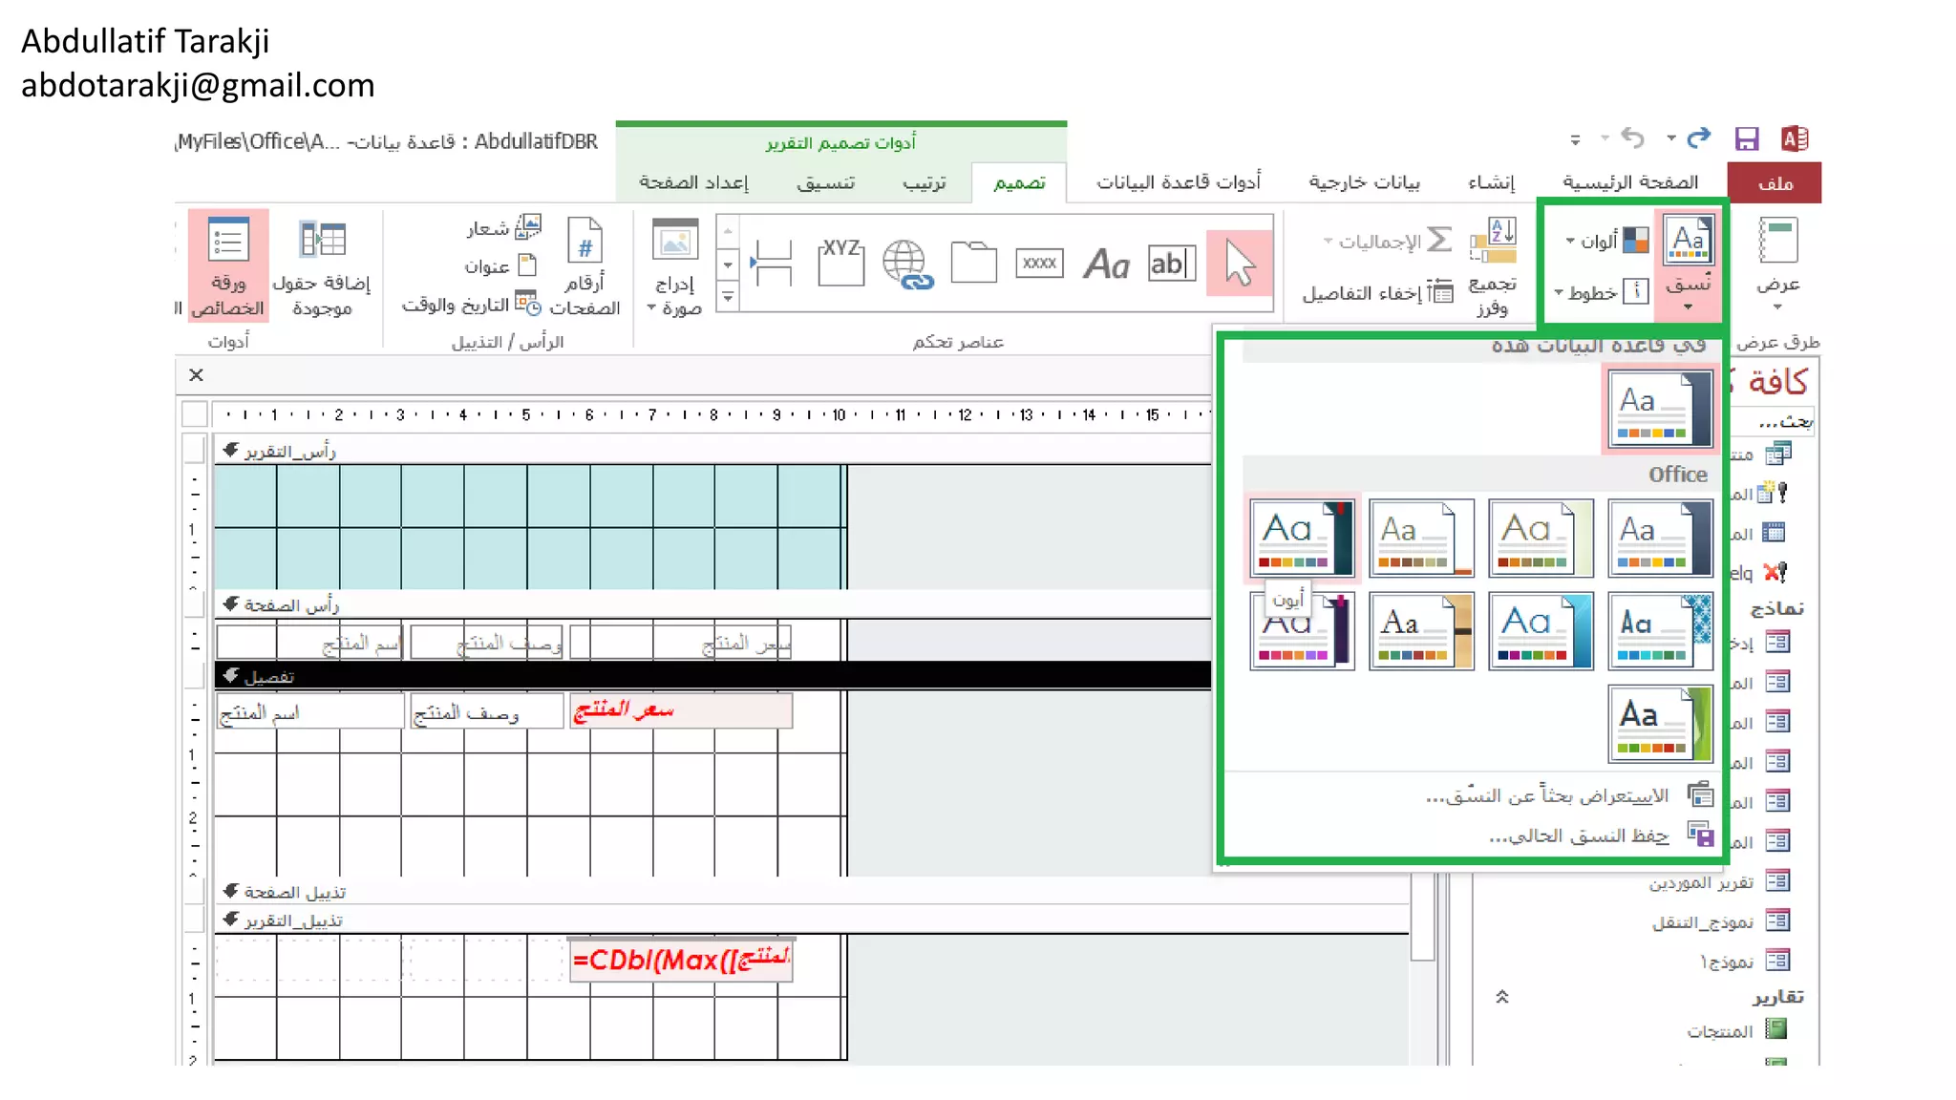Click the report selector box at ruler corner

point(195,414)
